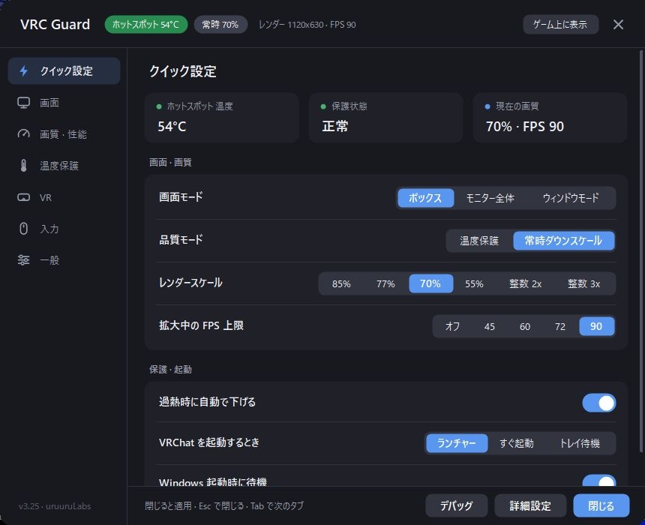Click the green ホットスポット 54°C badge
The height and width of the screenshot is (525, 645).
146,25
